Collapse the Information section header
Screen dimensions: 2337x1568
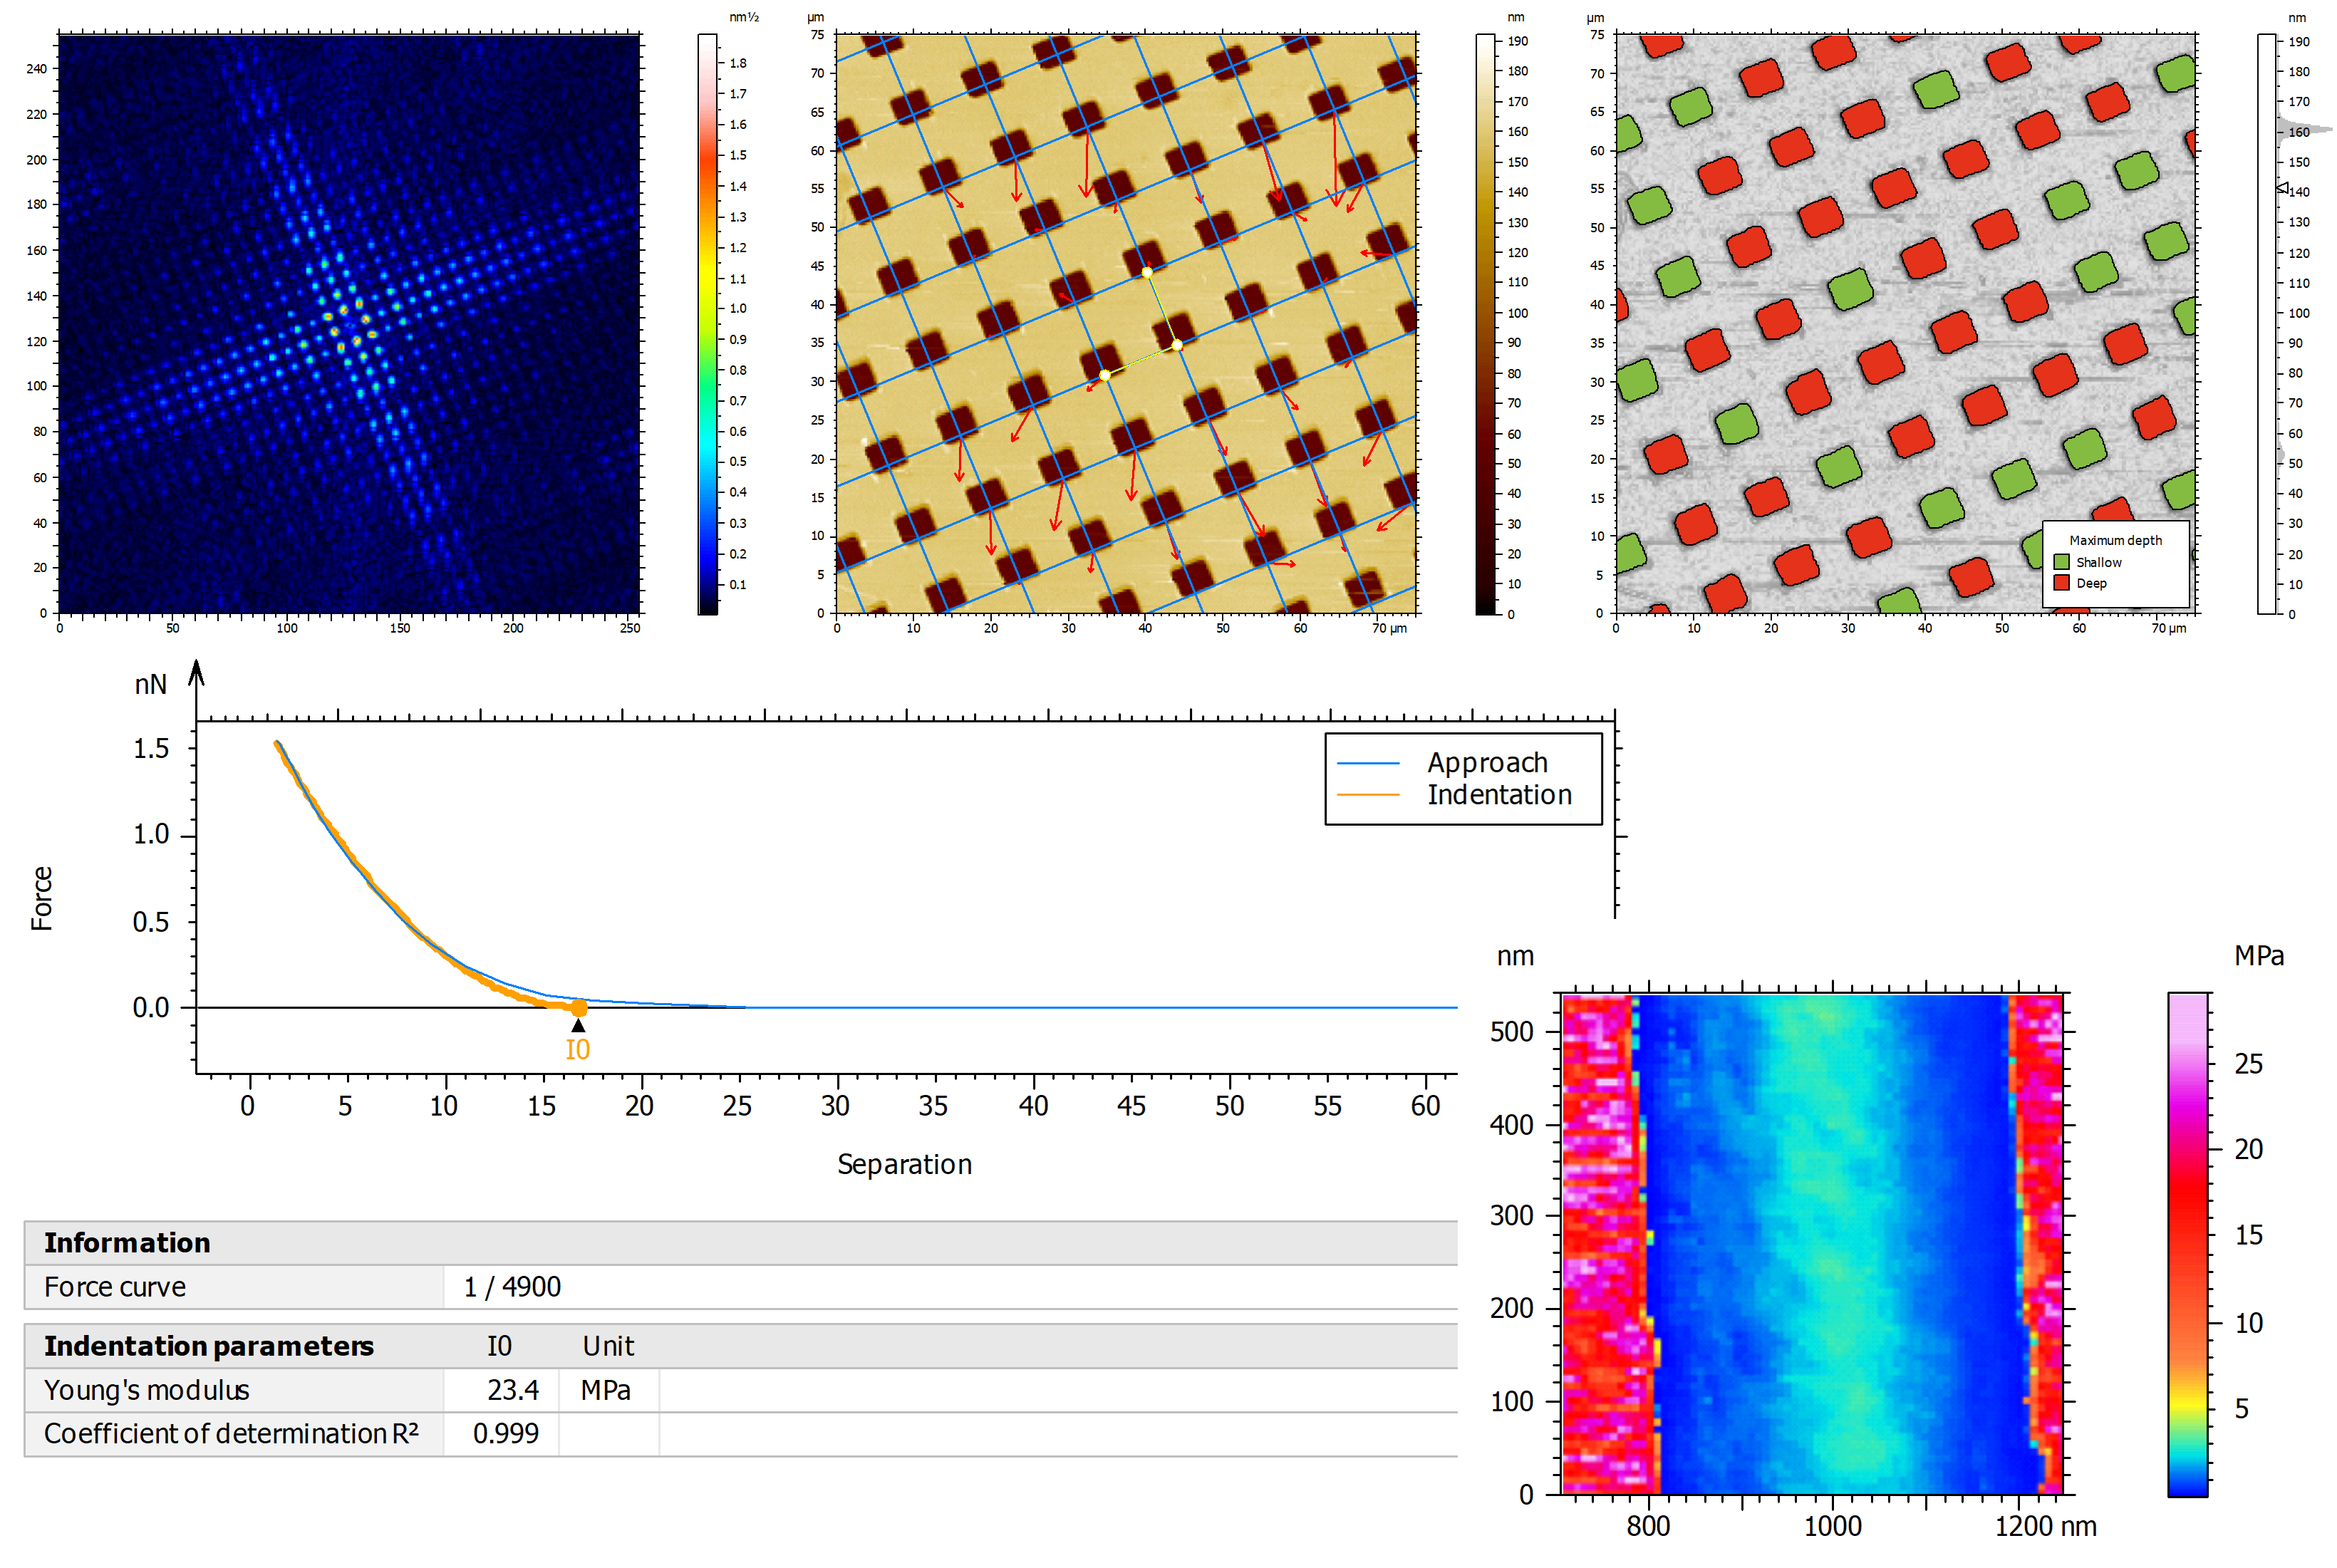(x=127, y=1242)
